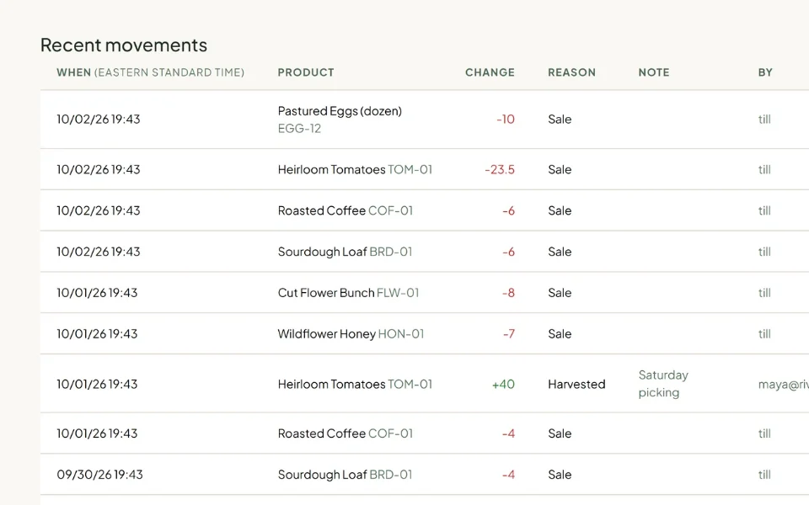
Task: Click the timestamp in the Pastured Eggs row
Action: (99, 120)
